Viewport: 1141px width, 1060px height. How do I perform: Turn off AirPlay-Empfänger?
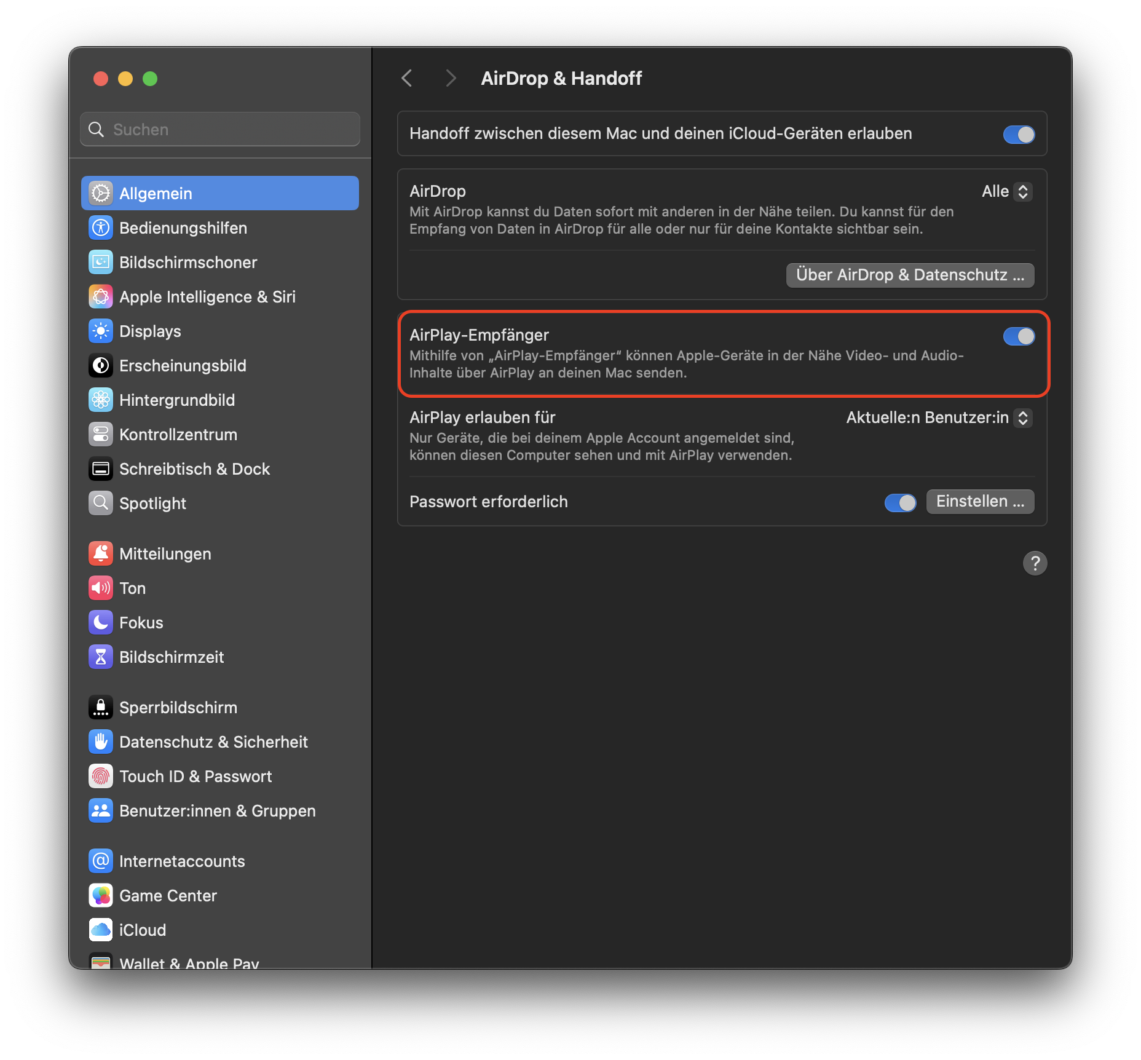click(1019, 336)
